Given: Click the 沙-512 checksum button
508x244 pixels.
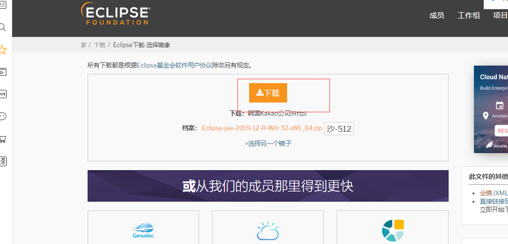Looking at the screenshot, I should [x=339, y=129].
